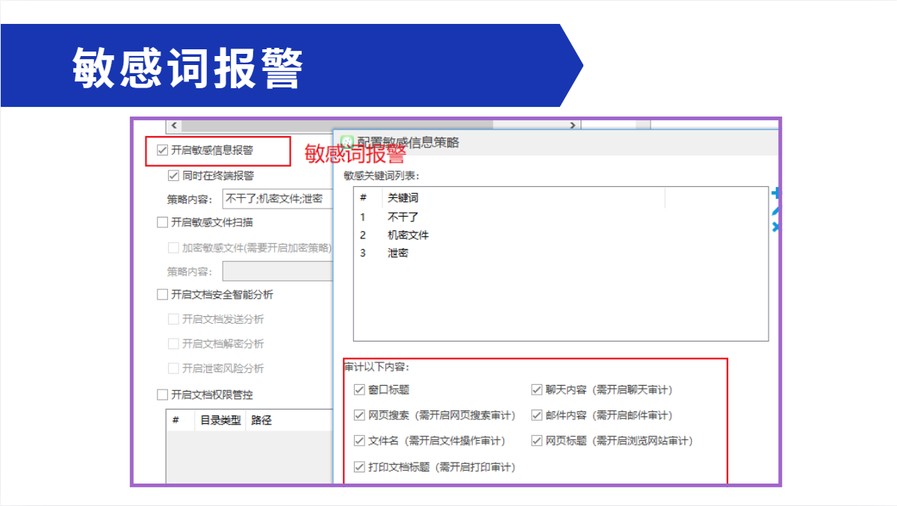Click the green icon in the dialog title bar
Viewport: 897px width, 506px height.
click(x=347, y=141)
